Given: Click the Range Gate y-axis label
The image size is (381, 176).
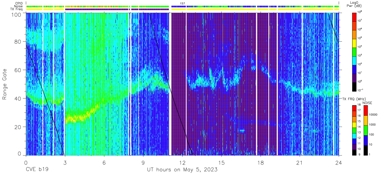Looking at the screenshot, I should [x=5, y=84].
